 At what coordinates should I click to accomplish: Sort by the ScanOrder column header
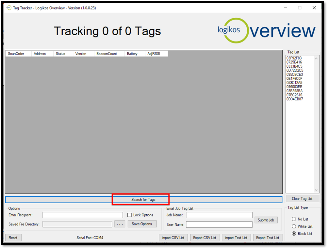(x=16, y=54)
